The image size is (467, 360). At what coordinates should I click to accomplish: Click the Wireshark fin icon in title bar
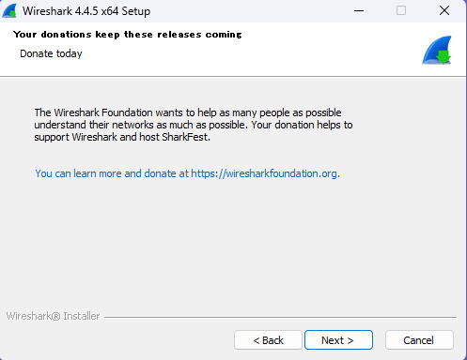click(9, 11)
